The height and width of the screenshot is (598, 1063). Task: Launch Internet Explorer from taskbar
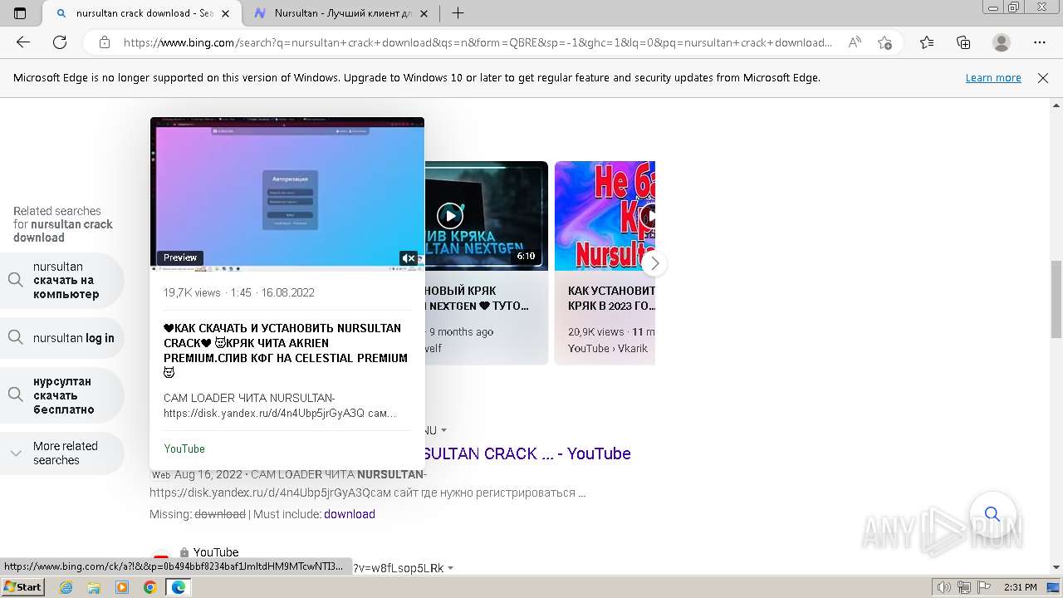(x=66, y=587)
